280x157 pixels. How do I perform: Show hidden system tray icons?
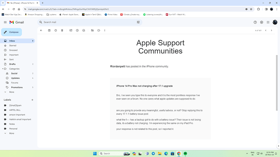[247, 153]
